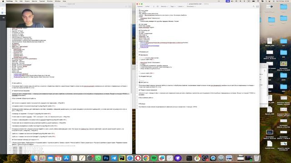Screen dimensions: 291x163
Task: Click font size icon in presentation window toolbar
Action: (254, 6)
